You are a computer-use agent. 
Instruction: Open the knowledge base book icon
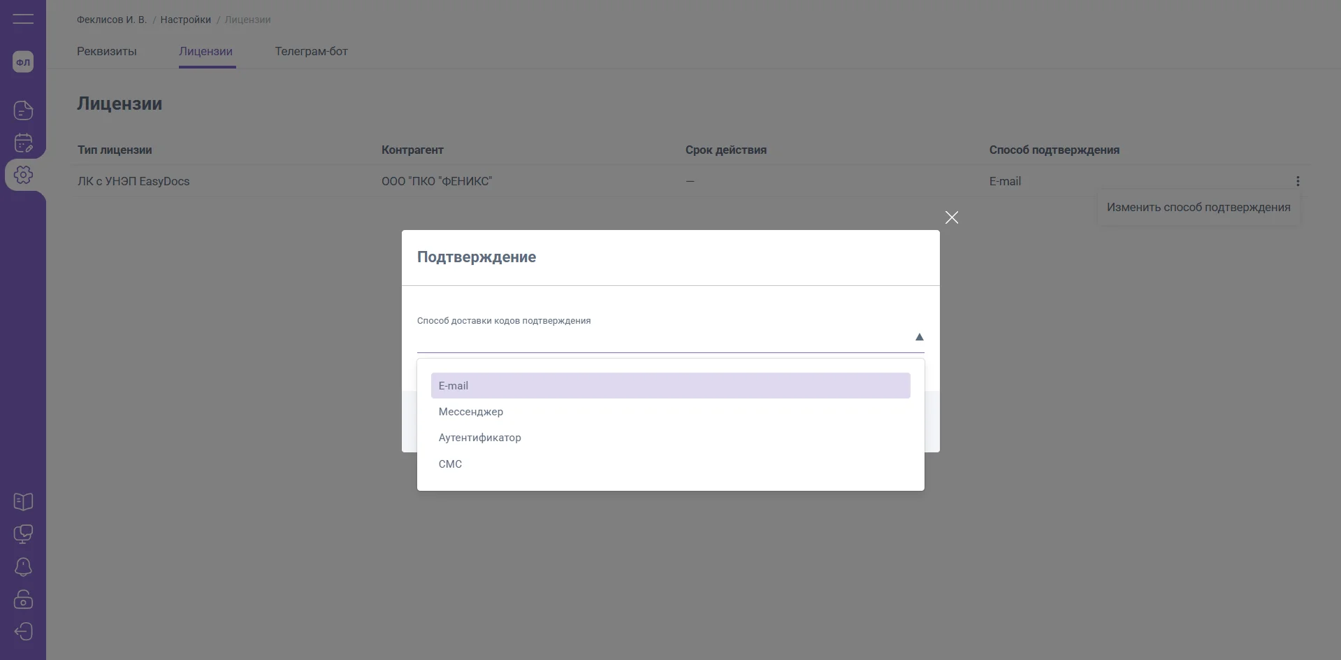(23, 501)
